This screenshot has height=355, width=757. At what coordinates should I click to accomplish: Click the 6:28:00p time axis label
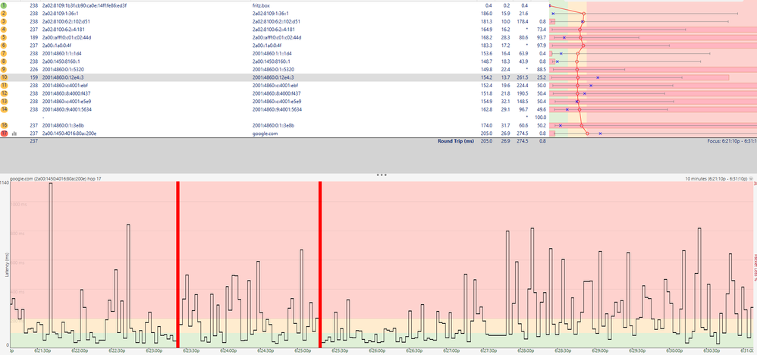[x=526, y=351]
